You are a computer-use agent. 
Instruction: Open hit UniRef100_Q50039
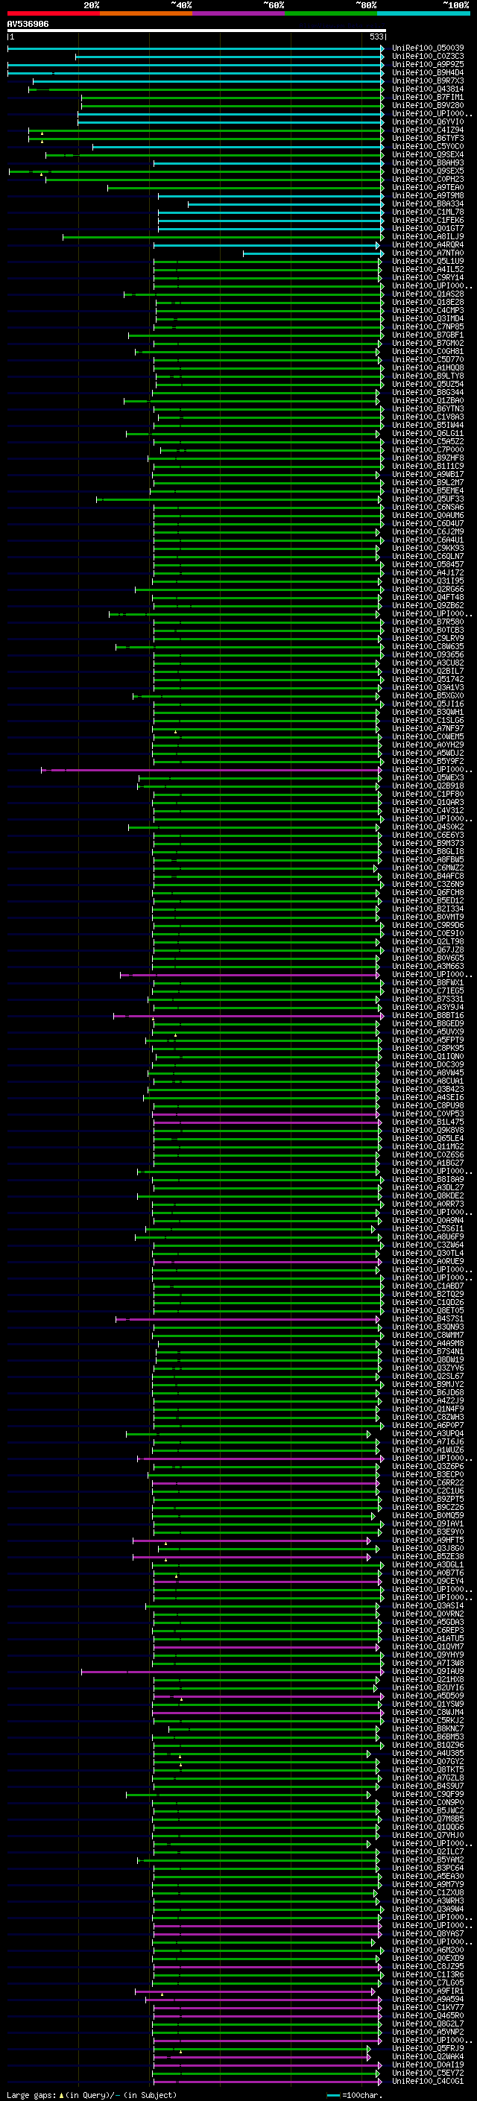(428, 48)
